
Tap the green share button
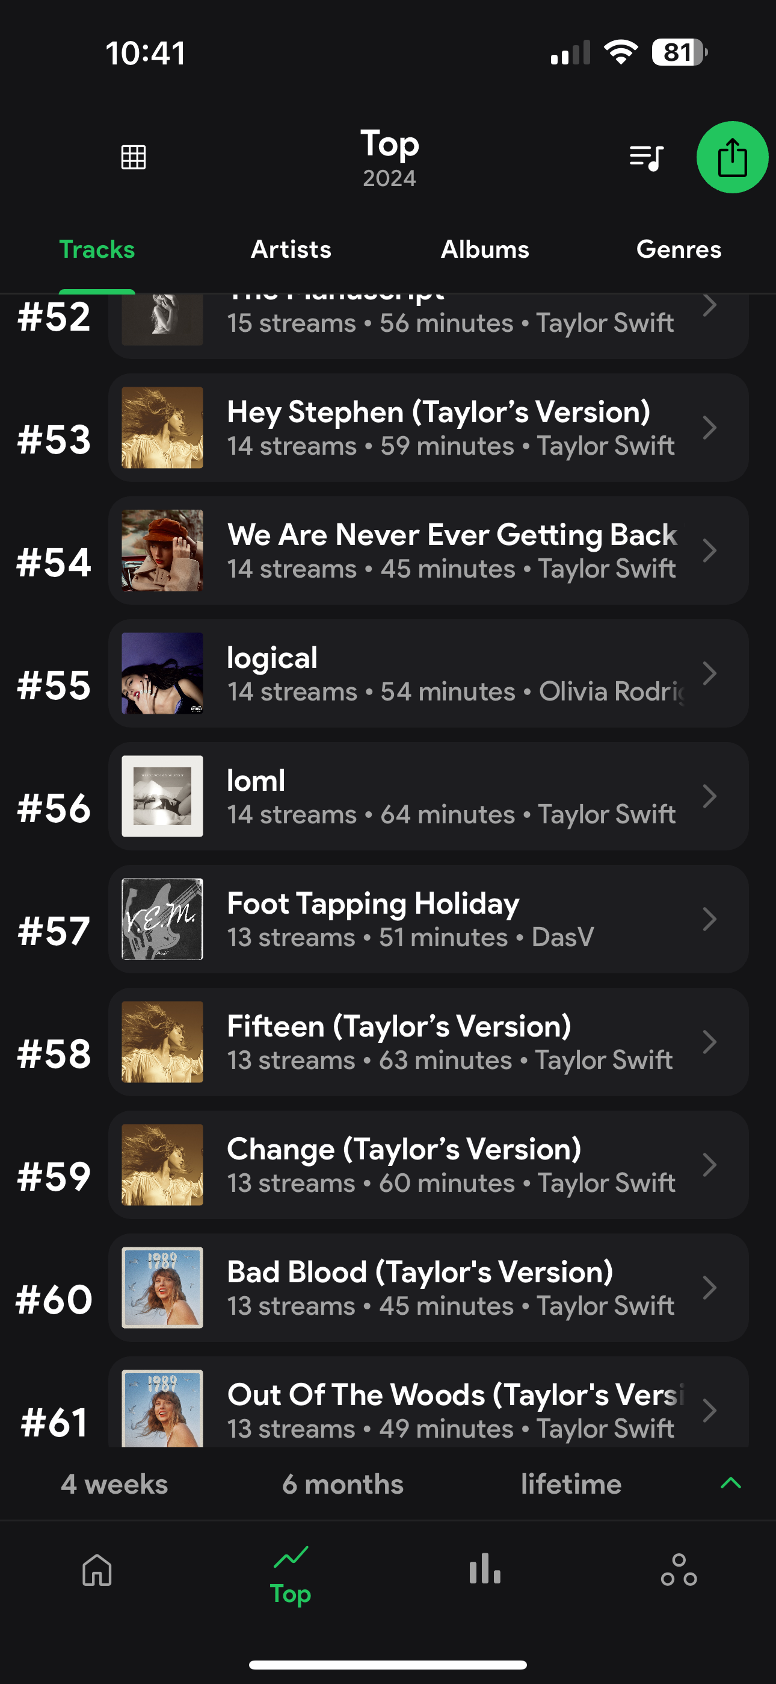point(731,158)
